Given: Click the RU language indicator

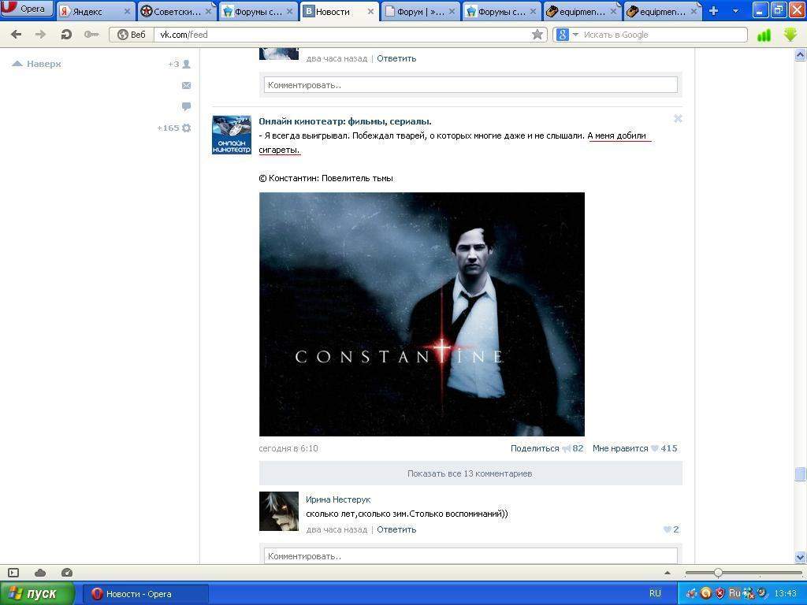Looking at the screenshot, I should pyautogui.click(x=655, y=593).
